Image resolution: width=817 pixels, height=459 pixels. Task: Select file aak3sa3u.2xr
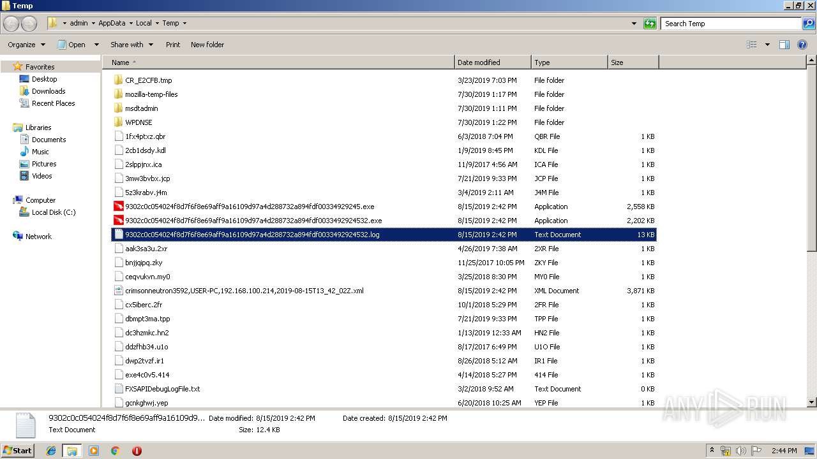(x=146, y=249)
